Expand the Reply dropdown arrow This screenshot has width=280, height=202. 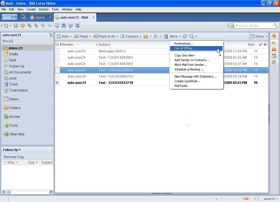tap(90, 36)
